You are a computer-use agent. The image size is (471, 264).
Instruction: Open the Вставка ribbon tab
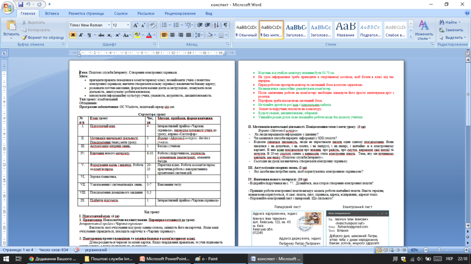coord(52,13)
